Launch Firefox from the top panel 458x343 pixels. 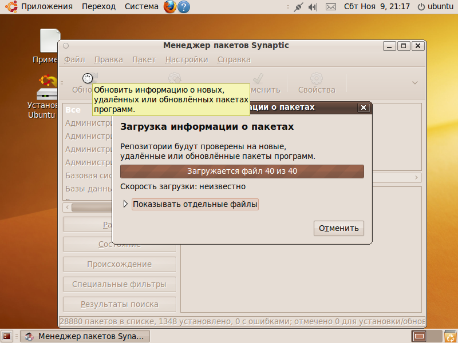click(x=168, y=7)
